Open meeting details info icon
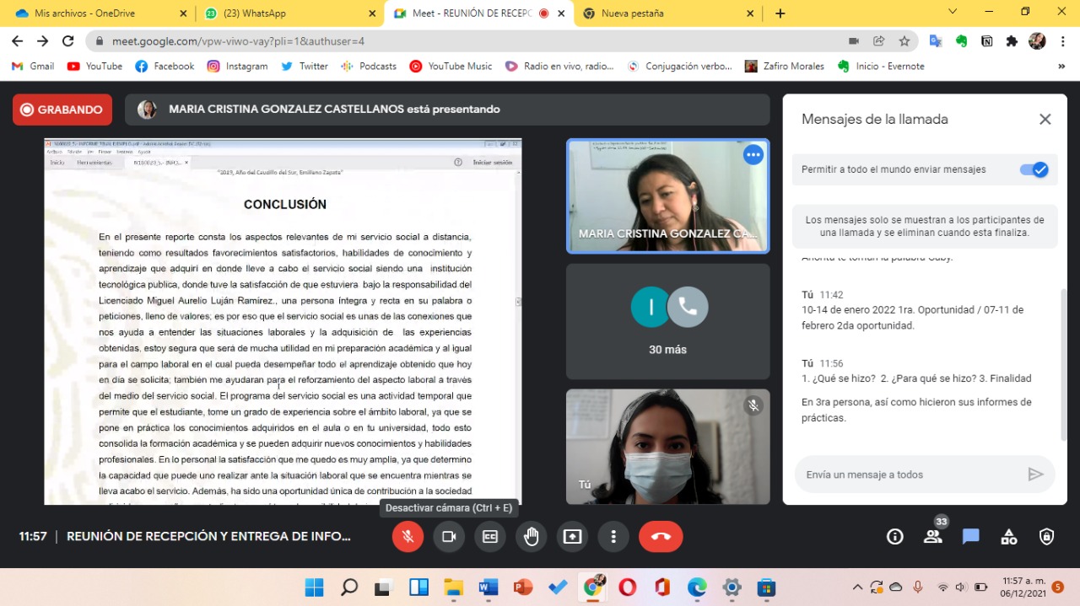 coord(895,537)
